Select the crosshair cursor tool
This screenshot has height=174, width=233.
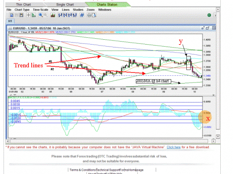(28, 15)
